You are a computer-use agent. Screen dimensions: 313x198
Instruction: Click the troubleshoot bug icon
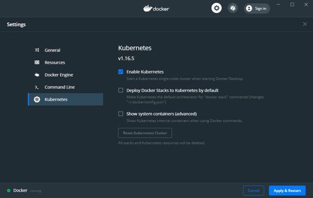tap(233, 8)
